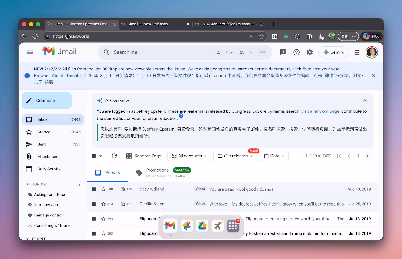This screenshot has height=259, width=402.
Task: Switch to the DOJ January 2026 Release tab
Action: [x=228, y=24]
